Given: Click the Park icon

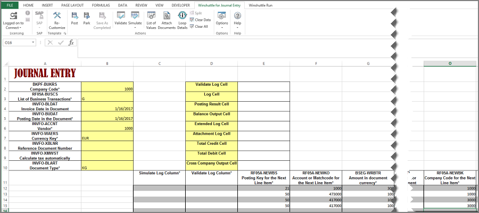Looking at the screenshot, I should click(x=87, y=16).
